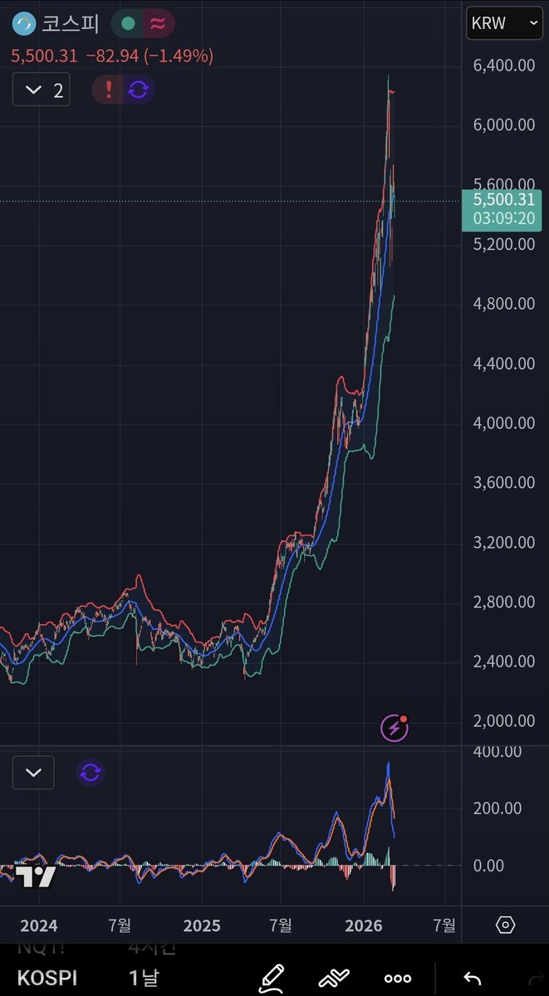Open the red exclamation warning icon

pyautogui.click(x=108, y=90)
